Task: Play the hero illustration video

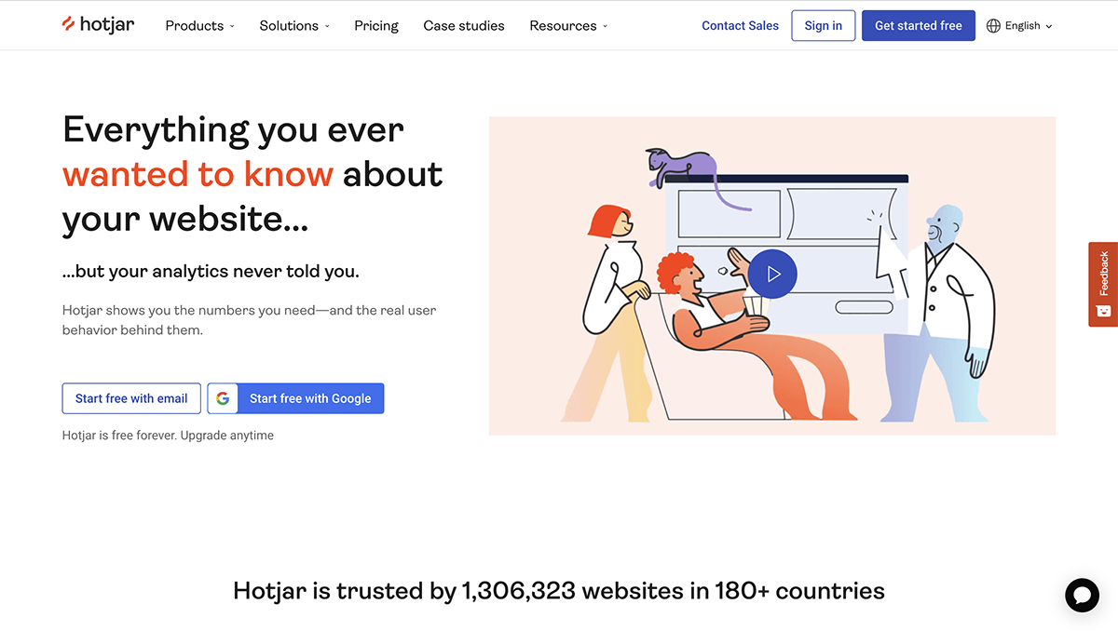Action: (x=772, y=274)
